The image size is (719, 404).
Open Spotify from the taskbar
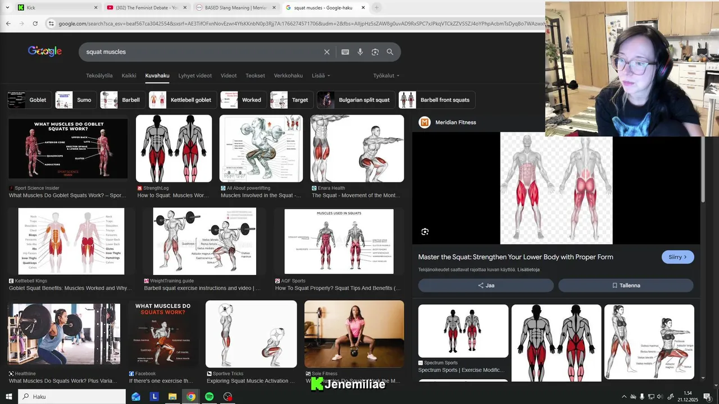(x=209, y=397)
